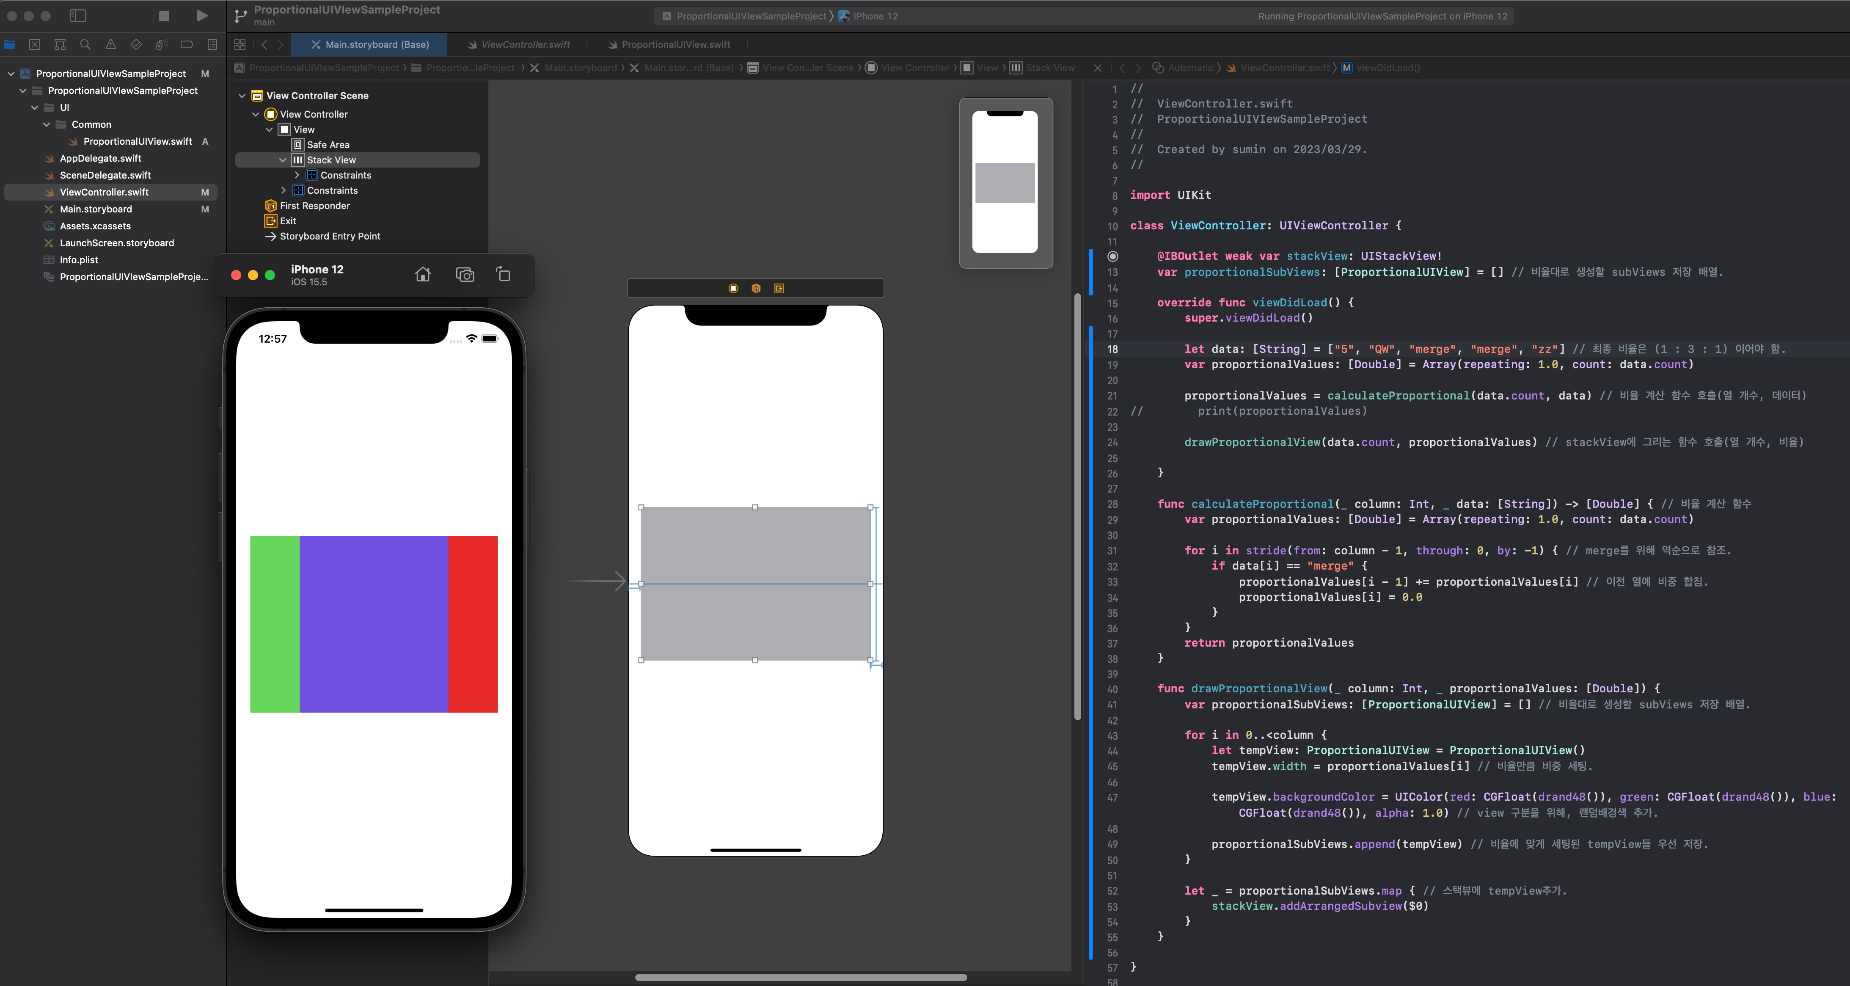The height and width of the screenshot is (986, 1850).
Task: Click the Run play button
Action: (x=202, y=16)
